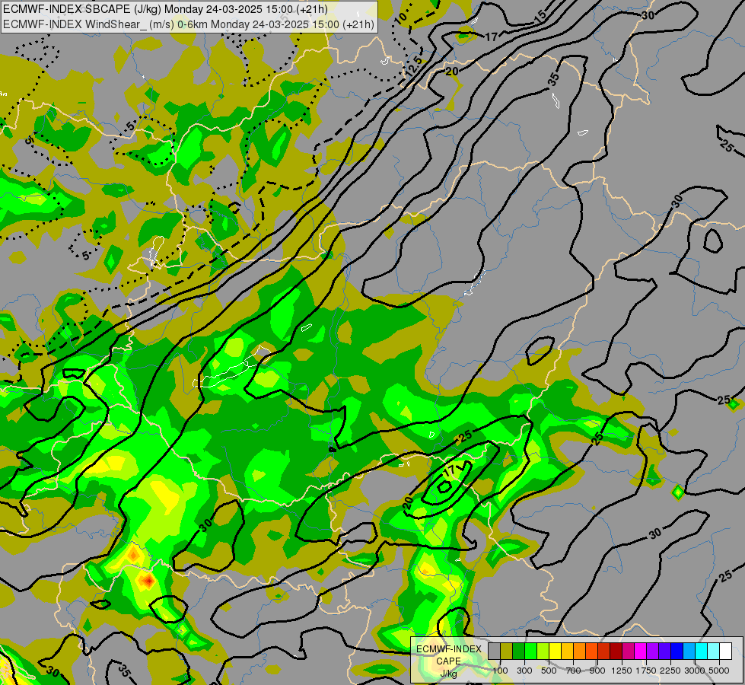Click the pure blue legend swatch
The image size is (745, 685).
[677, 652]
